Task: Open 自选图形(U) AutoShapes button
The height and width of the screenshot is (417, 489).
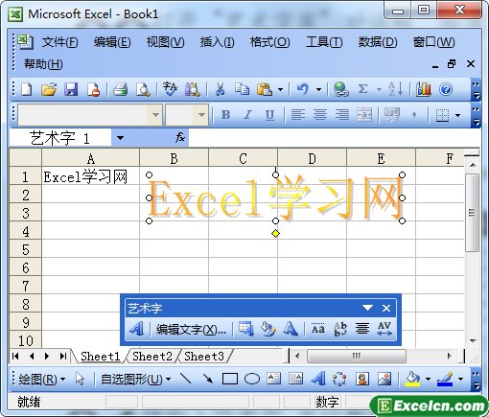Action: click(x=135, y=380)
